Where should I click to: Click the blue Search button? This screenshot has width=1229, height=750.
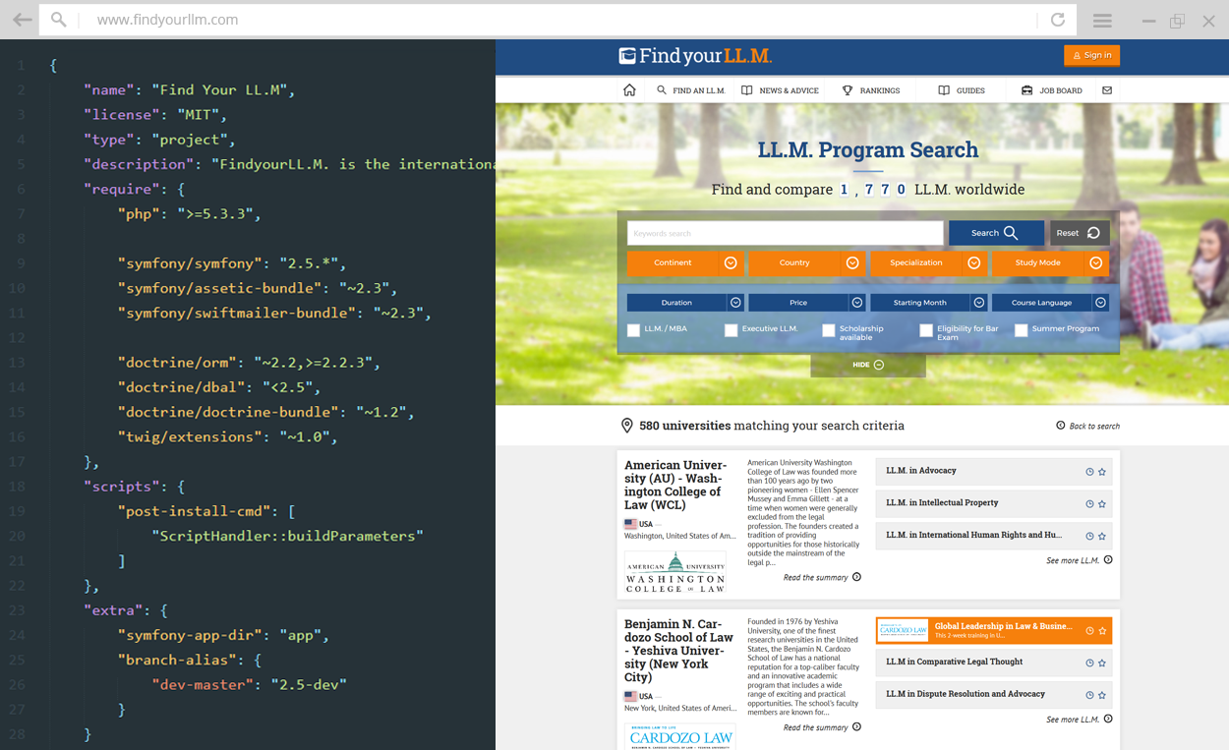click(x=996, y=233)
